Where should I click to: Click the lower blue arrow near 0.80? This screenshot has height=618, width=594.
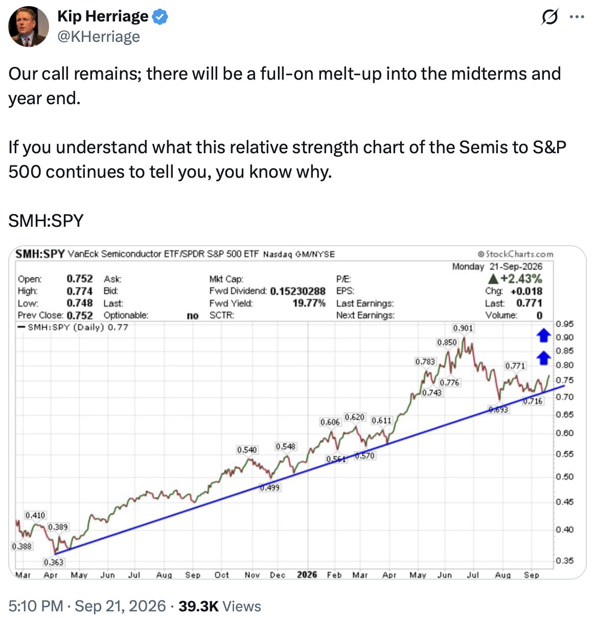(543, 358)
